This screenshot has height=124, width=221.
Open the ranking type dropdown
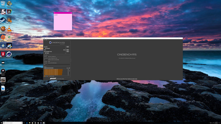[x=49, y=68]
